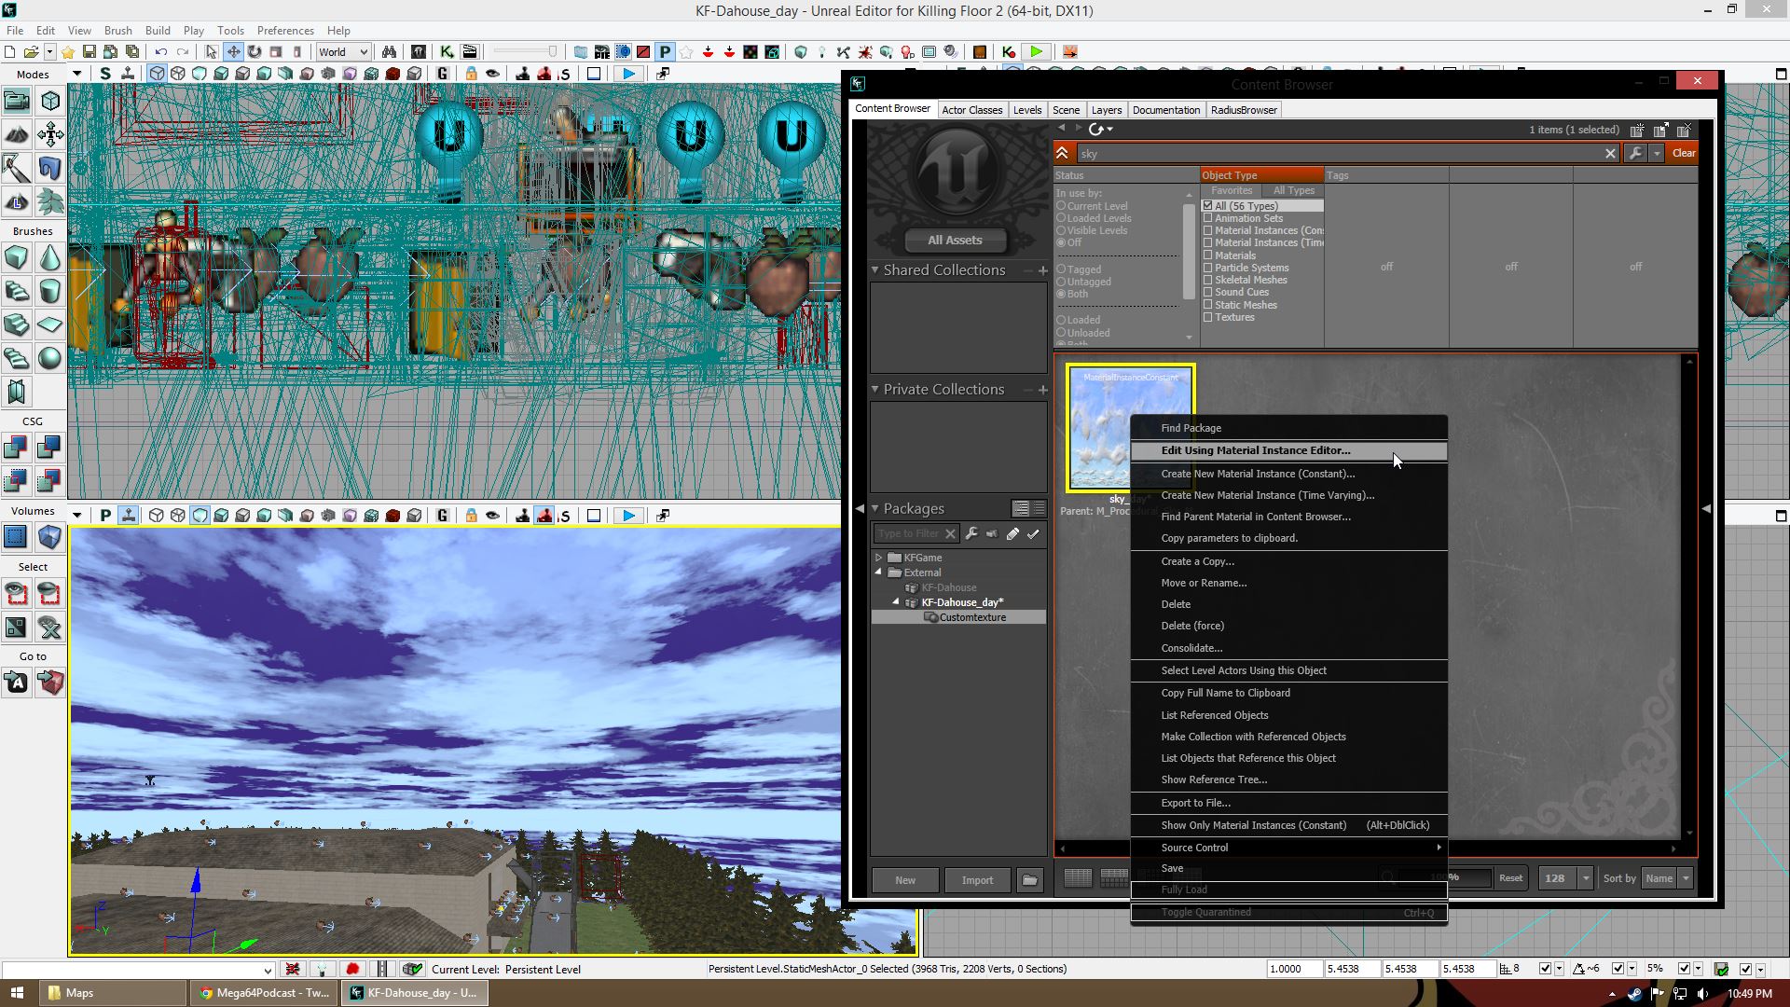Open the World coordinate system dropdown
The height and width of the screenshot is (1007, 1790).
[343, 52]
